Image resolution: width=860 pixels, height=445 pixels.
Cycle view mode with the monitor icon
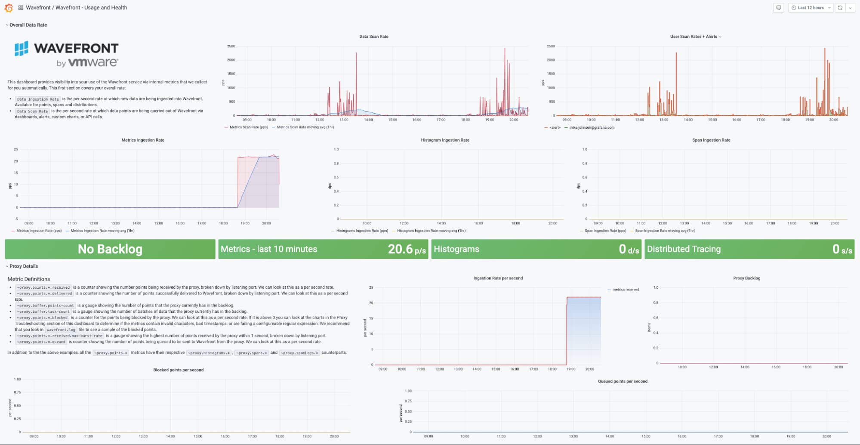coord(778,8)
